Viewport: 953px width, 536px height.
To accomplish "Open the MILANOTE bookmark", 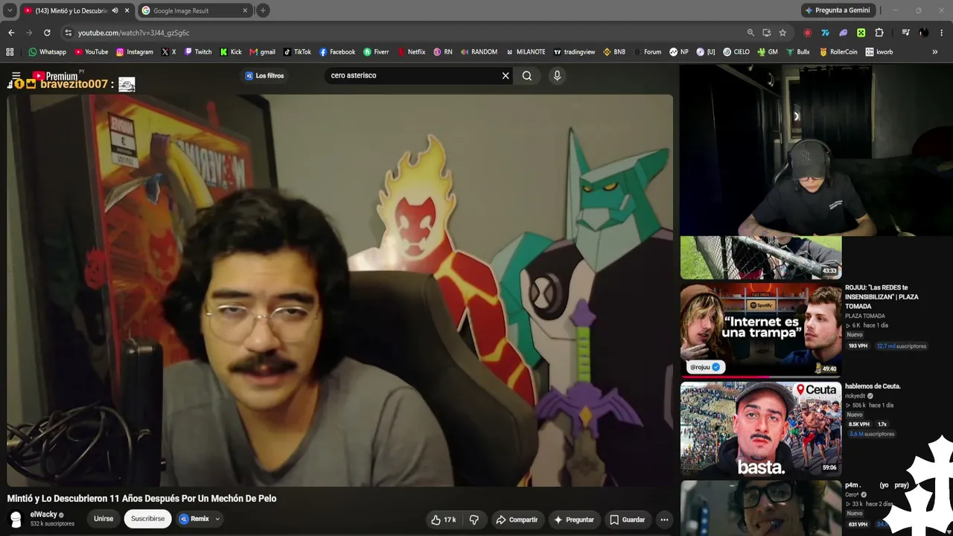I will coord(525,52).
